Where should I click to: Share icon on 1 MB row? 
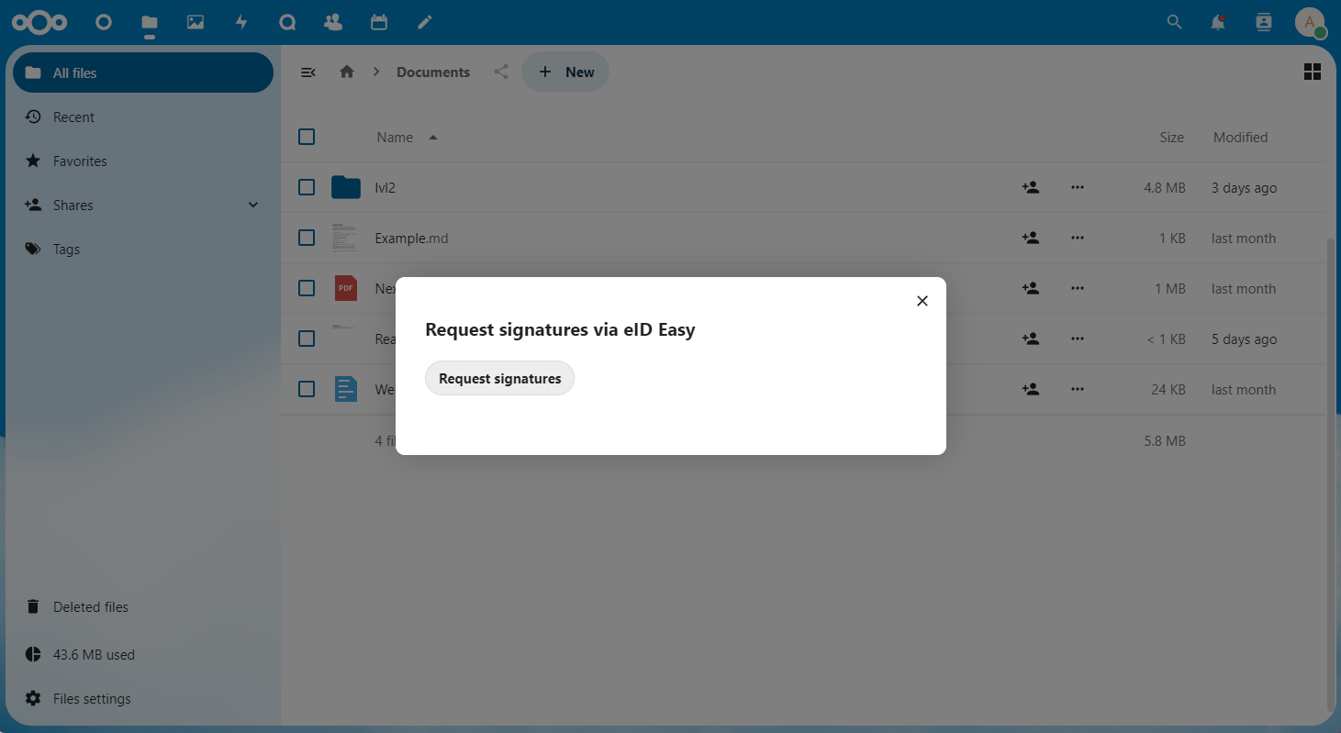pyautogui.click(x=1031, y=288)
